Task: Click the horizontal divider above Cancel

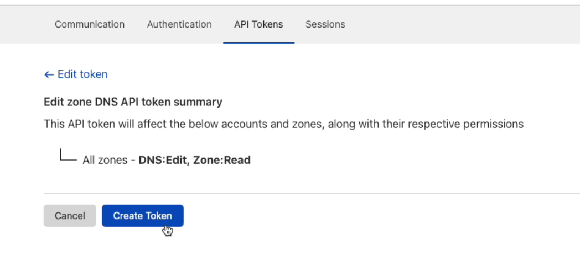Action: 312,193
